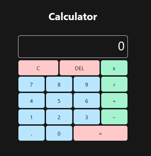The image size is (151, 156).
Task: Click the calculator display field
Action: pos(73,47)
